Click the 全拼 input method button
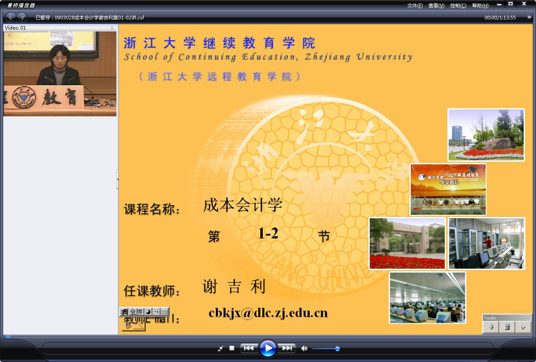Image resolution: width=536 pixels, height=362 pixels. tap(136, 312)
